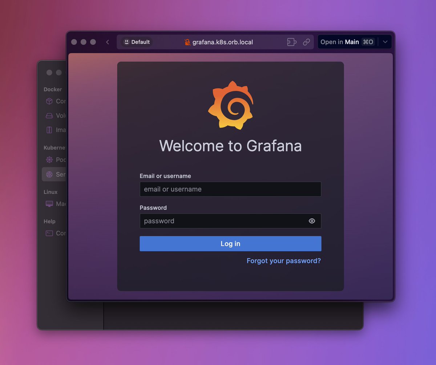
Task: Click the insecure lock icon in address bar
Action: 187,42
